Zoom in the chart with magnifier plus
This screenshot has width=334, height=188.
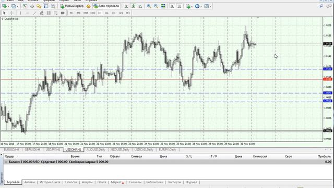point(149,6)
